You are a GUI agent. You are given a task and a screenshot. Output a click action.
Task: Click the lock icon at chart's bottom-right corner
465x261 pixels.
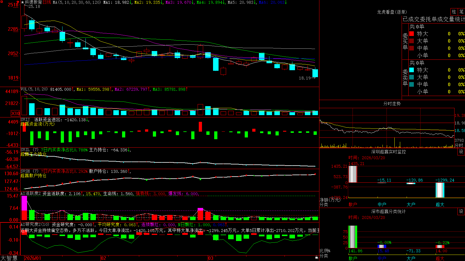point(317,258)
